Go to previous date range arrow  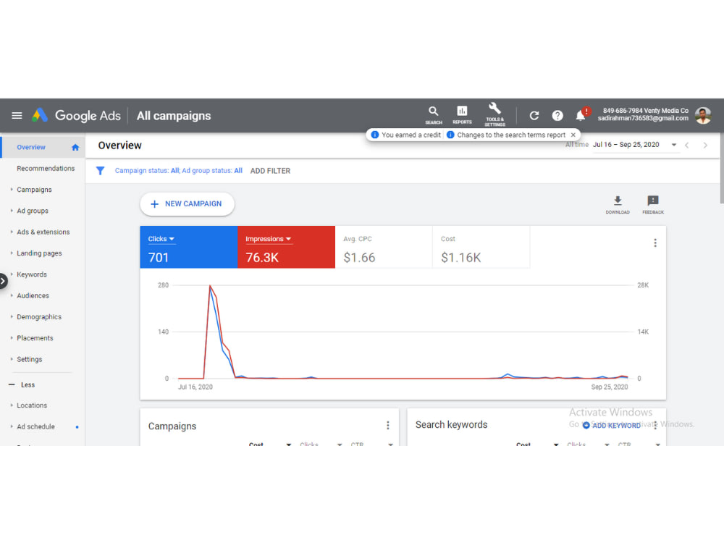(687, 145)
